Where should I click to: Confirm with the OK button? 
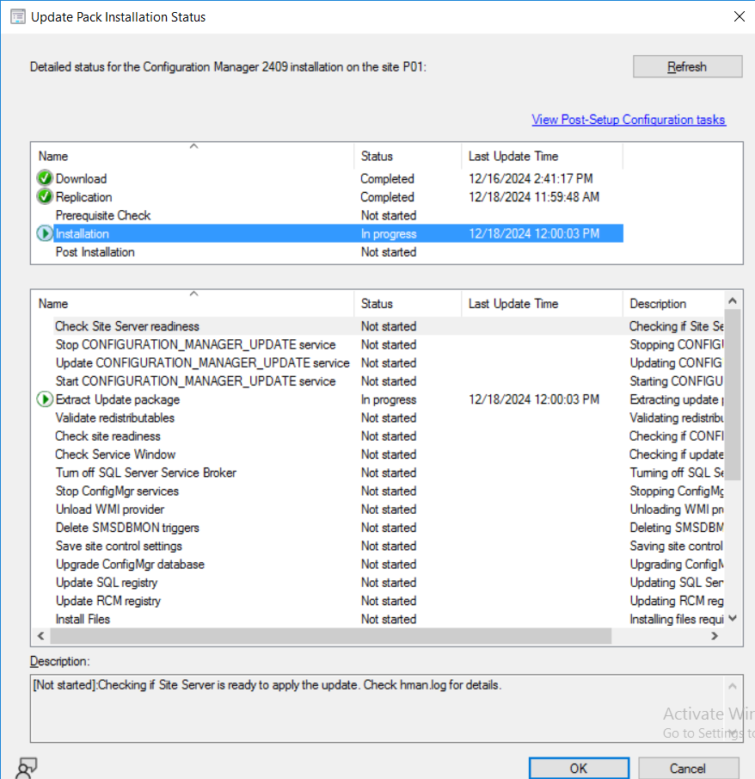[x=579, y=768]
